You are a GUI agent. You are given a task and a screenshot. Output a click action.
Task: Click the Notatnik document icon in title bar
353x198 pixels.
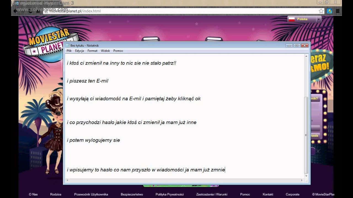(68, 46)
